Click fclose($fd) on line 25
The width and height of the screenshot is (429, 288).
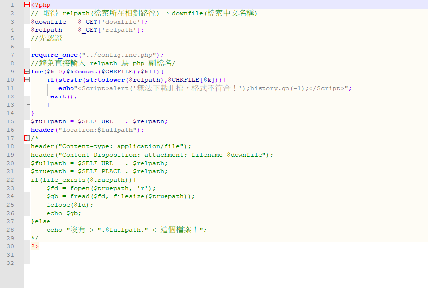68,205
